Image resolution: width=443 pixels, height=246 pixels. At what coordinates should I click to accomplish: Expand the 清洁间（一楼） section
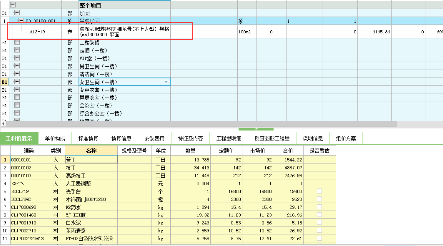coord(17,74)
